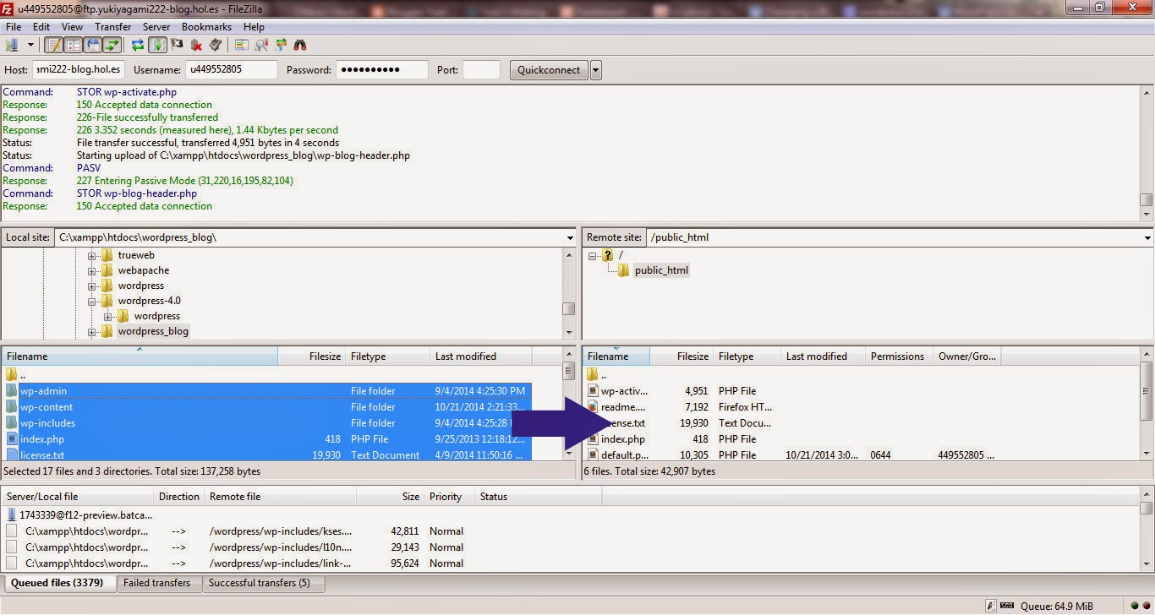Select license.txt in the local file list

click(x=267, y=455)
